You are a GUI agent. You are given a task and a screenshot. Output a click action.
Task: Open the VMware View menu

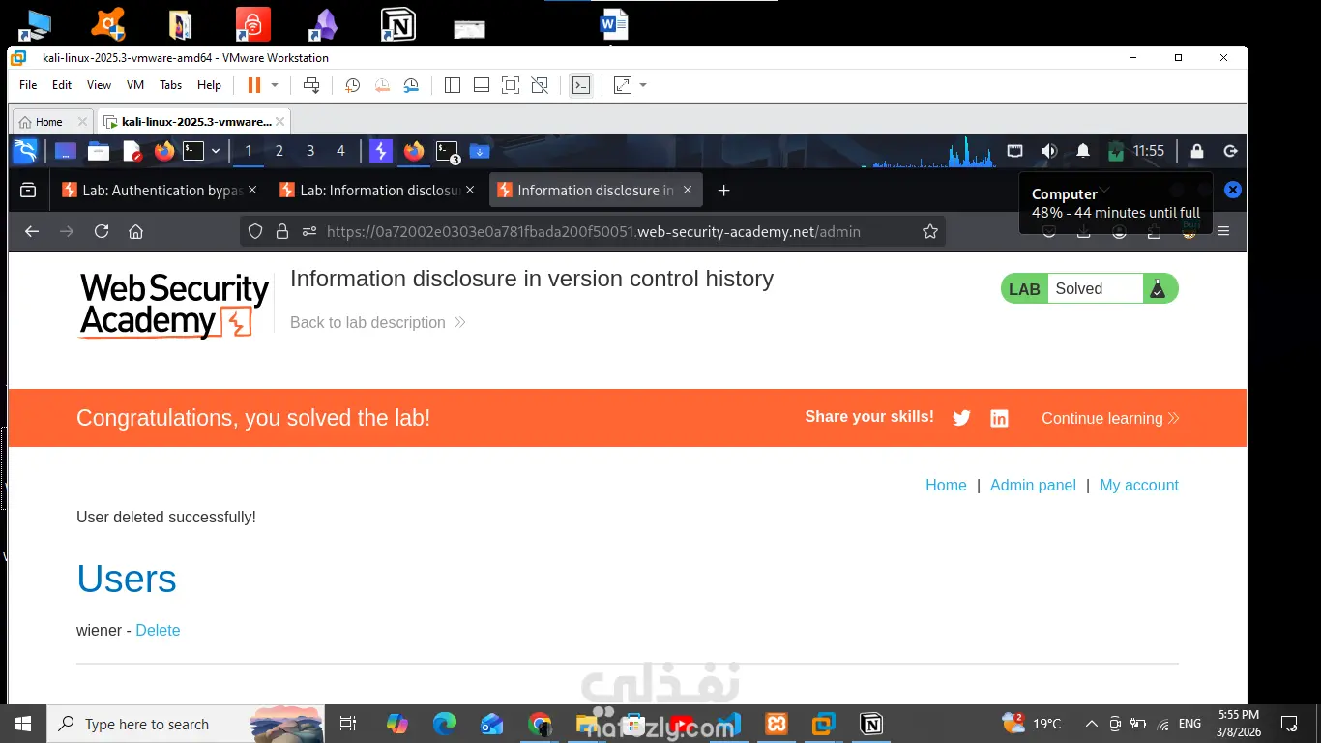click(100, 85)
